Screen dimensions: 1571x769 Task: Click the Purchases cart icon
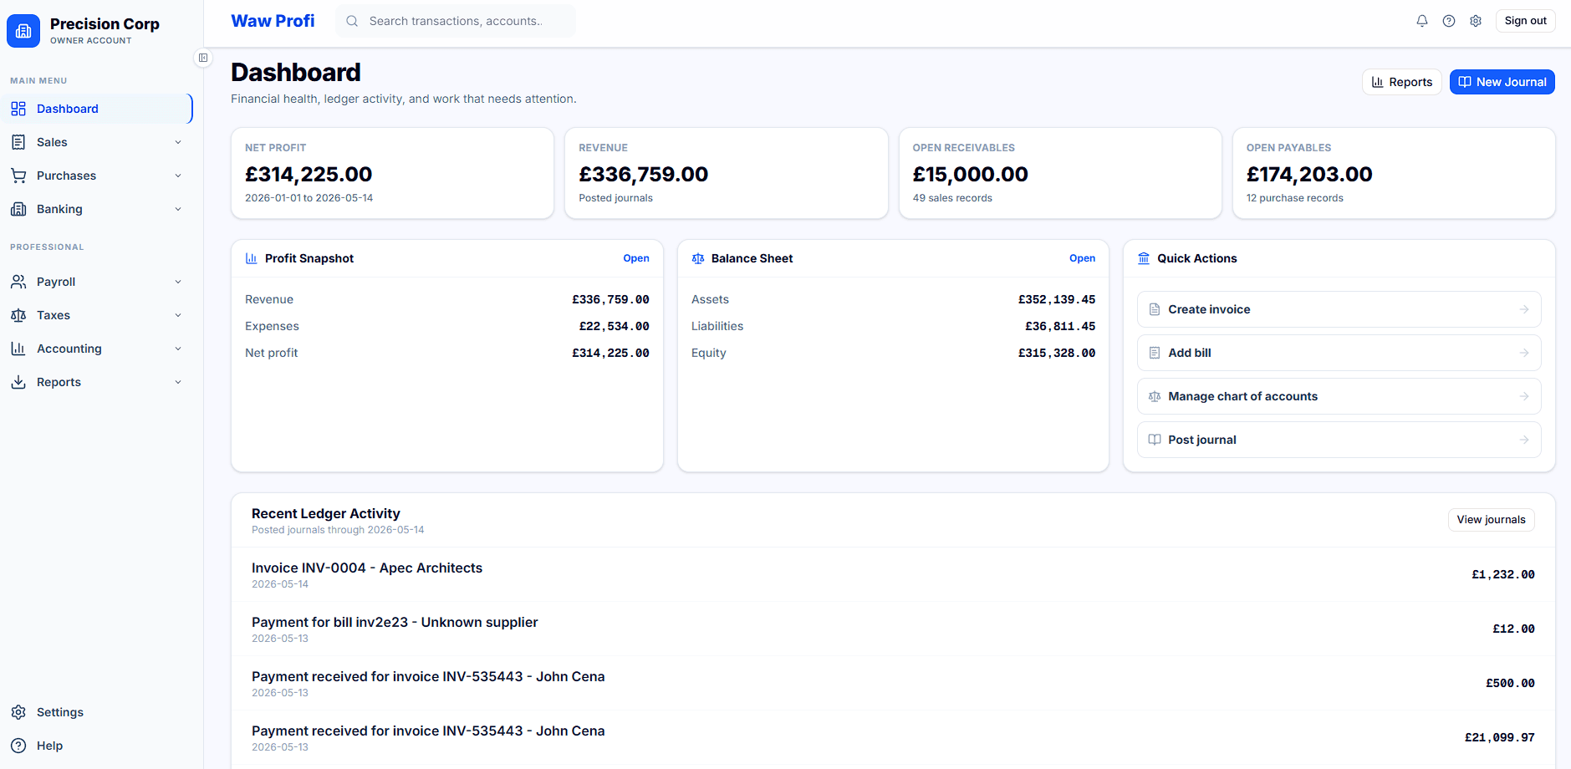click(x=18, y=176)
